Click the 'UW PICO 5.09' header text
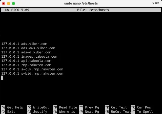The width and height of the screenshot is (162, 114). coord(17,10)
